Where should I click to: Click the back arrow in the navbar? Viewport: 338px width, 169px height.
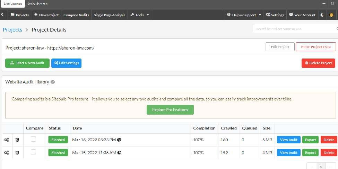2,15
